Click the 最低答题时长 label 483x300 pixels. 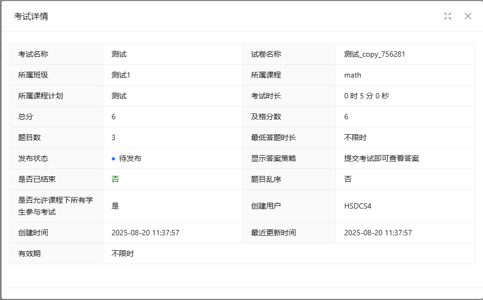pos(273,137)
